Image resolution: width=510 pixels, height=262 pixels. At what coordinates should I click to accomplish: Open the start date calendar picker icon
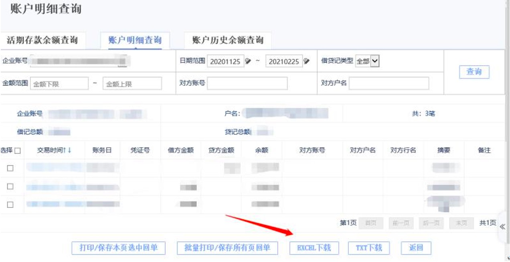tap(248, 61)
